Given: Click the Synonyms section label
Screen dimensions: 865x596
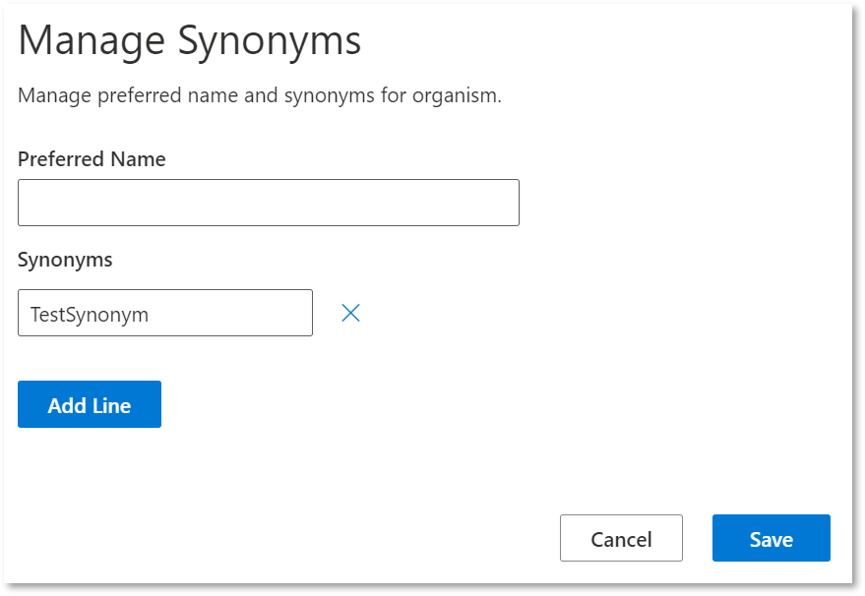Looking at the screenshot, I should pos(65,261).
